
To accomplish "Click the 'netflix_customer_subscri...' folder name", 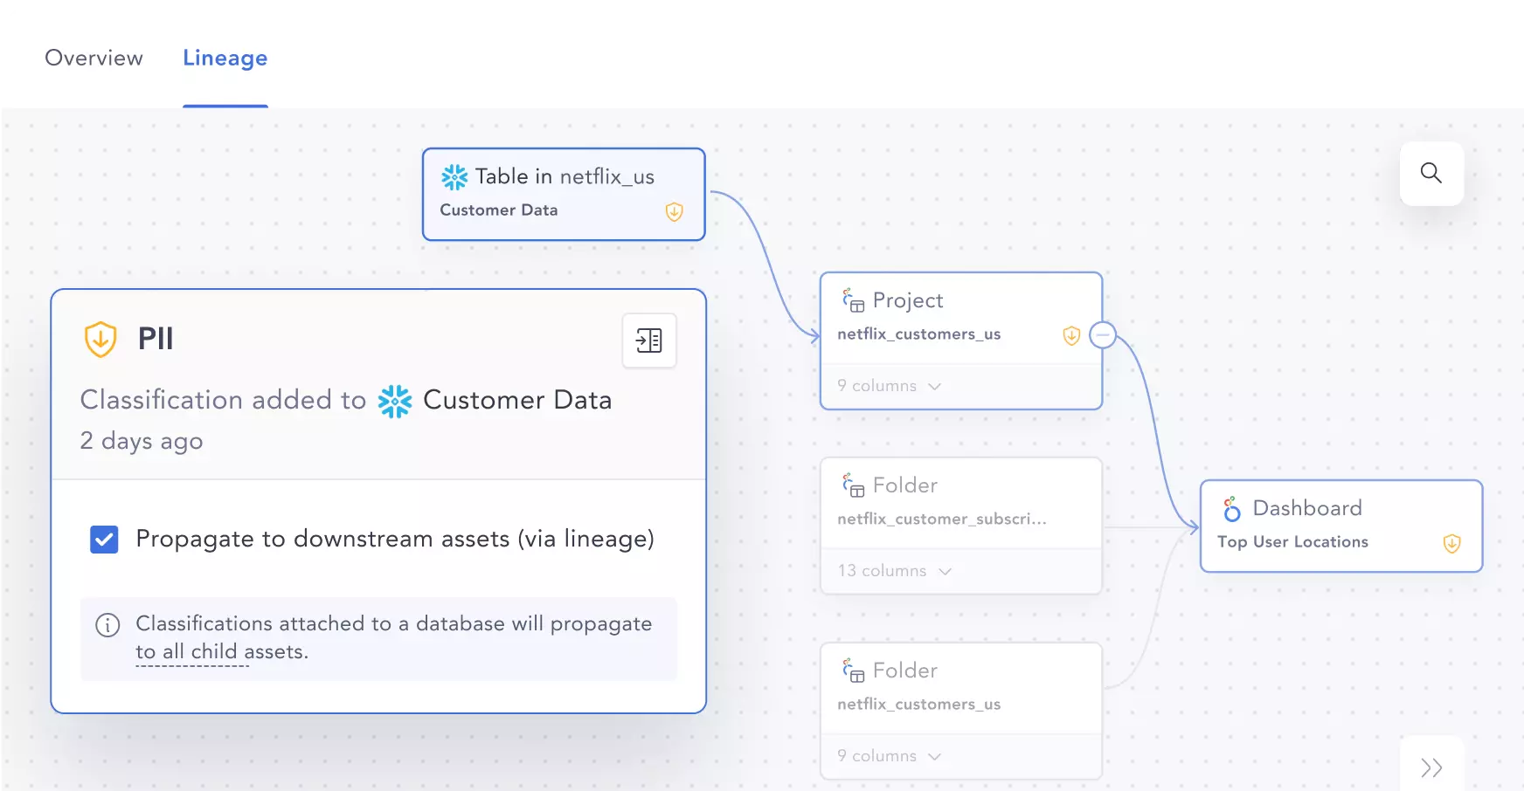I will 942,519.
